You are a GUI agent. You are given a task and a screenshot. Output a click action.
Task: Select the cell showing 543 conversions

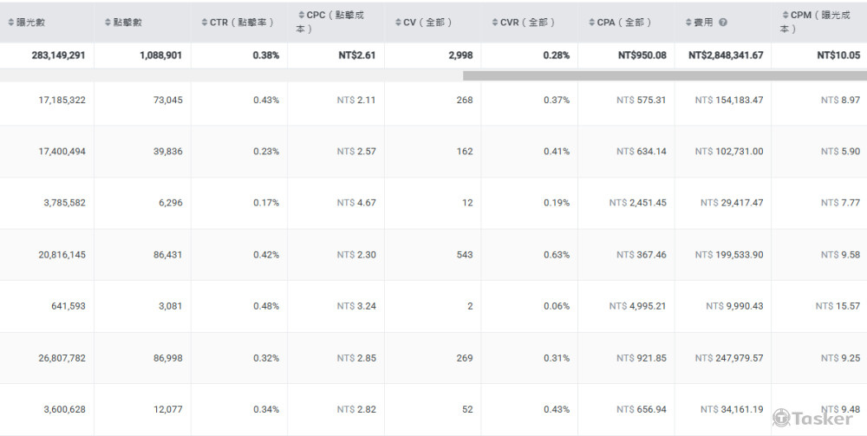464,255
